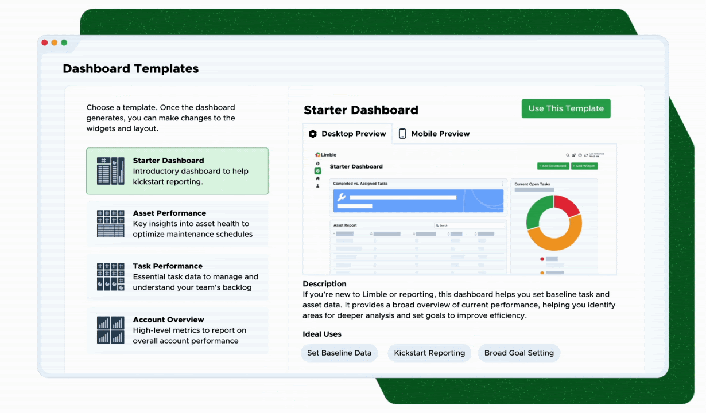Click the Limble logo in the preview
Viewport: 706px width, 413px height.
[325, 155]
